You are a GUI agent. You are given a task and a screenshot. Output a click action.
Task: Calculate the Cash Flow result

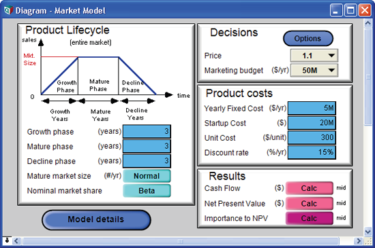click(x=310, y=188)
